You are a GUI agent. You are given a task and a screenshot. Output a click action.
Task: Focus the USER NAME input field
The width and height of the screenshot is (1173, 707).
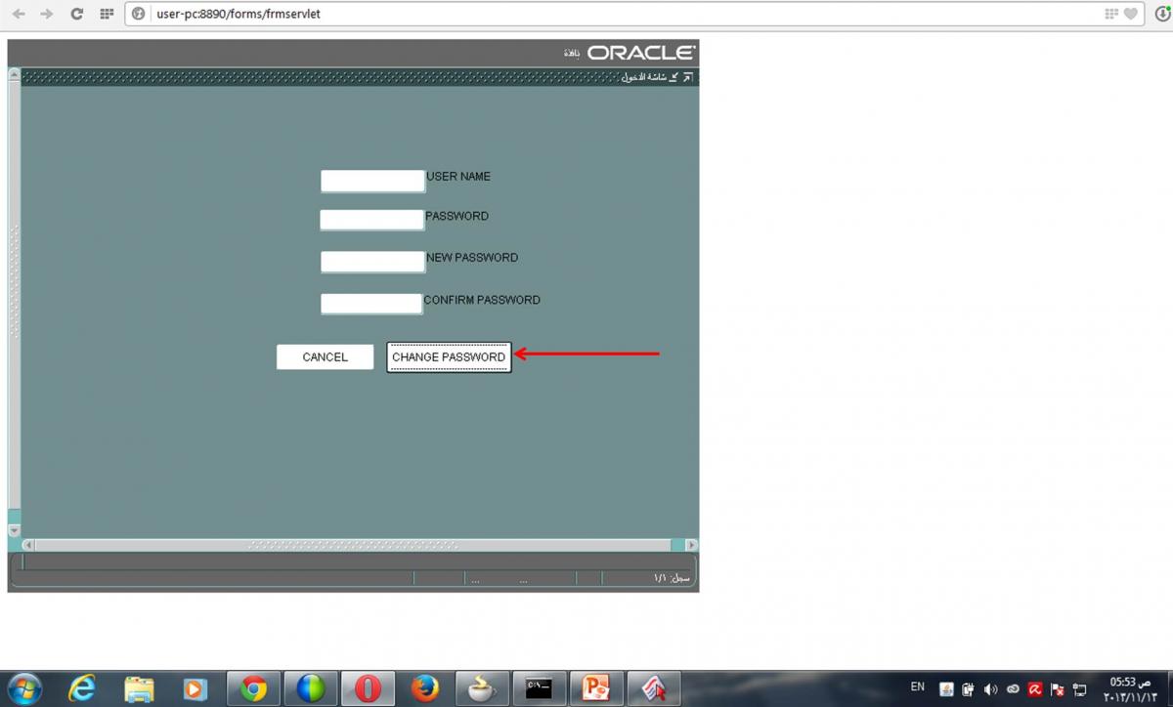click(x=372, y=181)
